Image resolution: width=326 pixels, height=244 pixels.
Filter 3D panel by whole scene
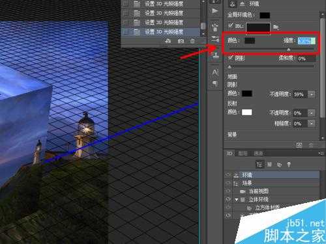coord(259,165)
